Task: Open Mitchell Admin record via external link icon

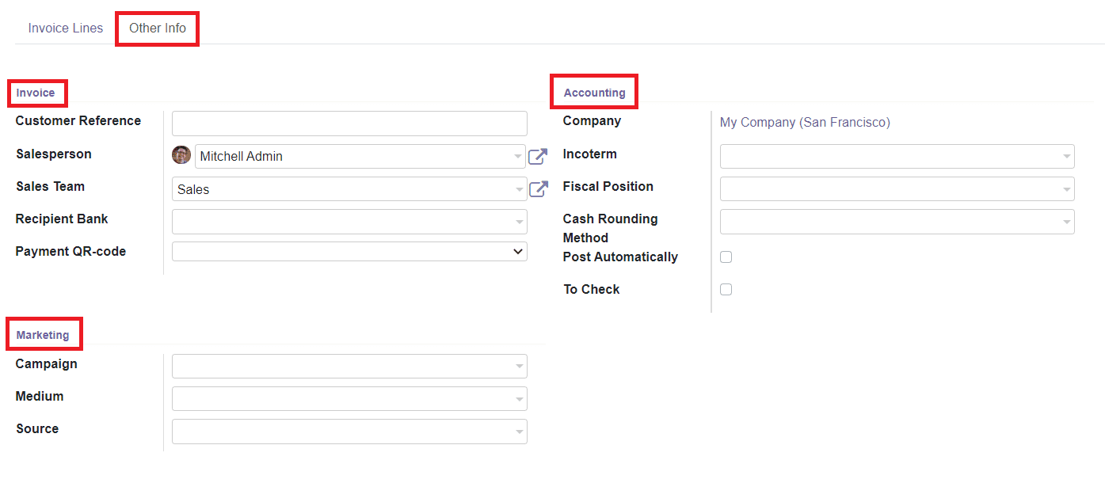Action: point(538,156)
